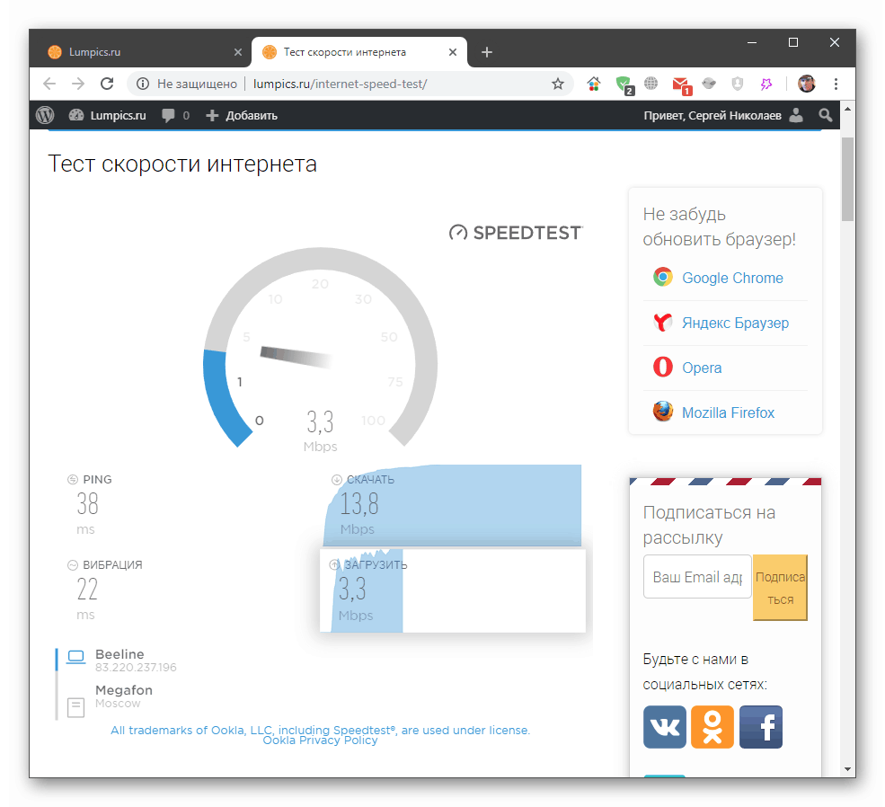Click the Google Chrome logo icon in sidebar
Viewport: 885px width, 807px height.
(662, 277)
